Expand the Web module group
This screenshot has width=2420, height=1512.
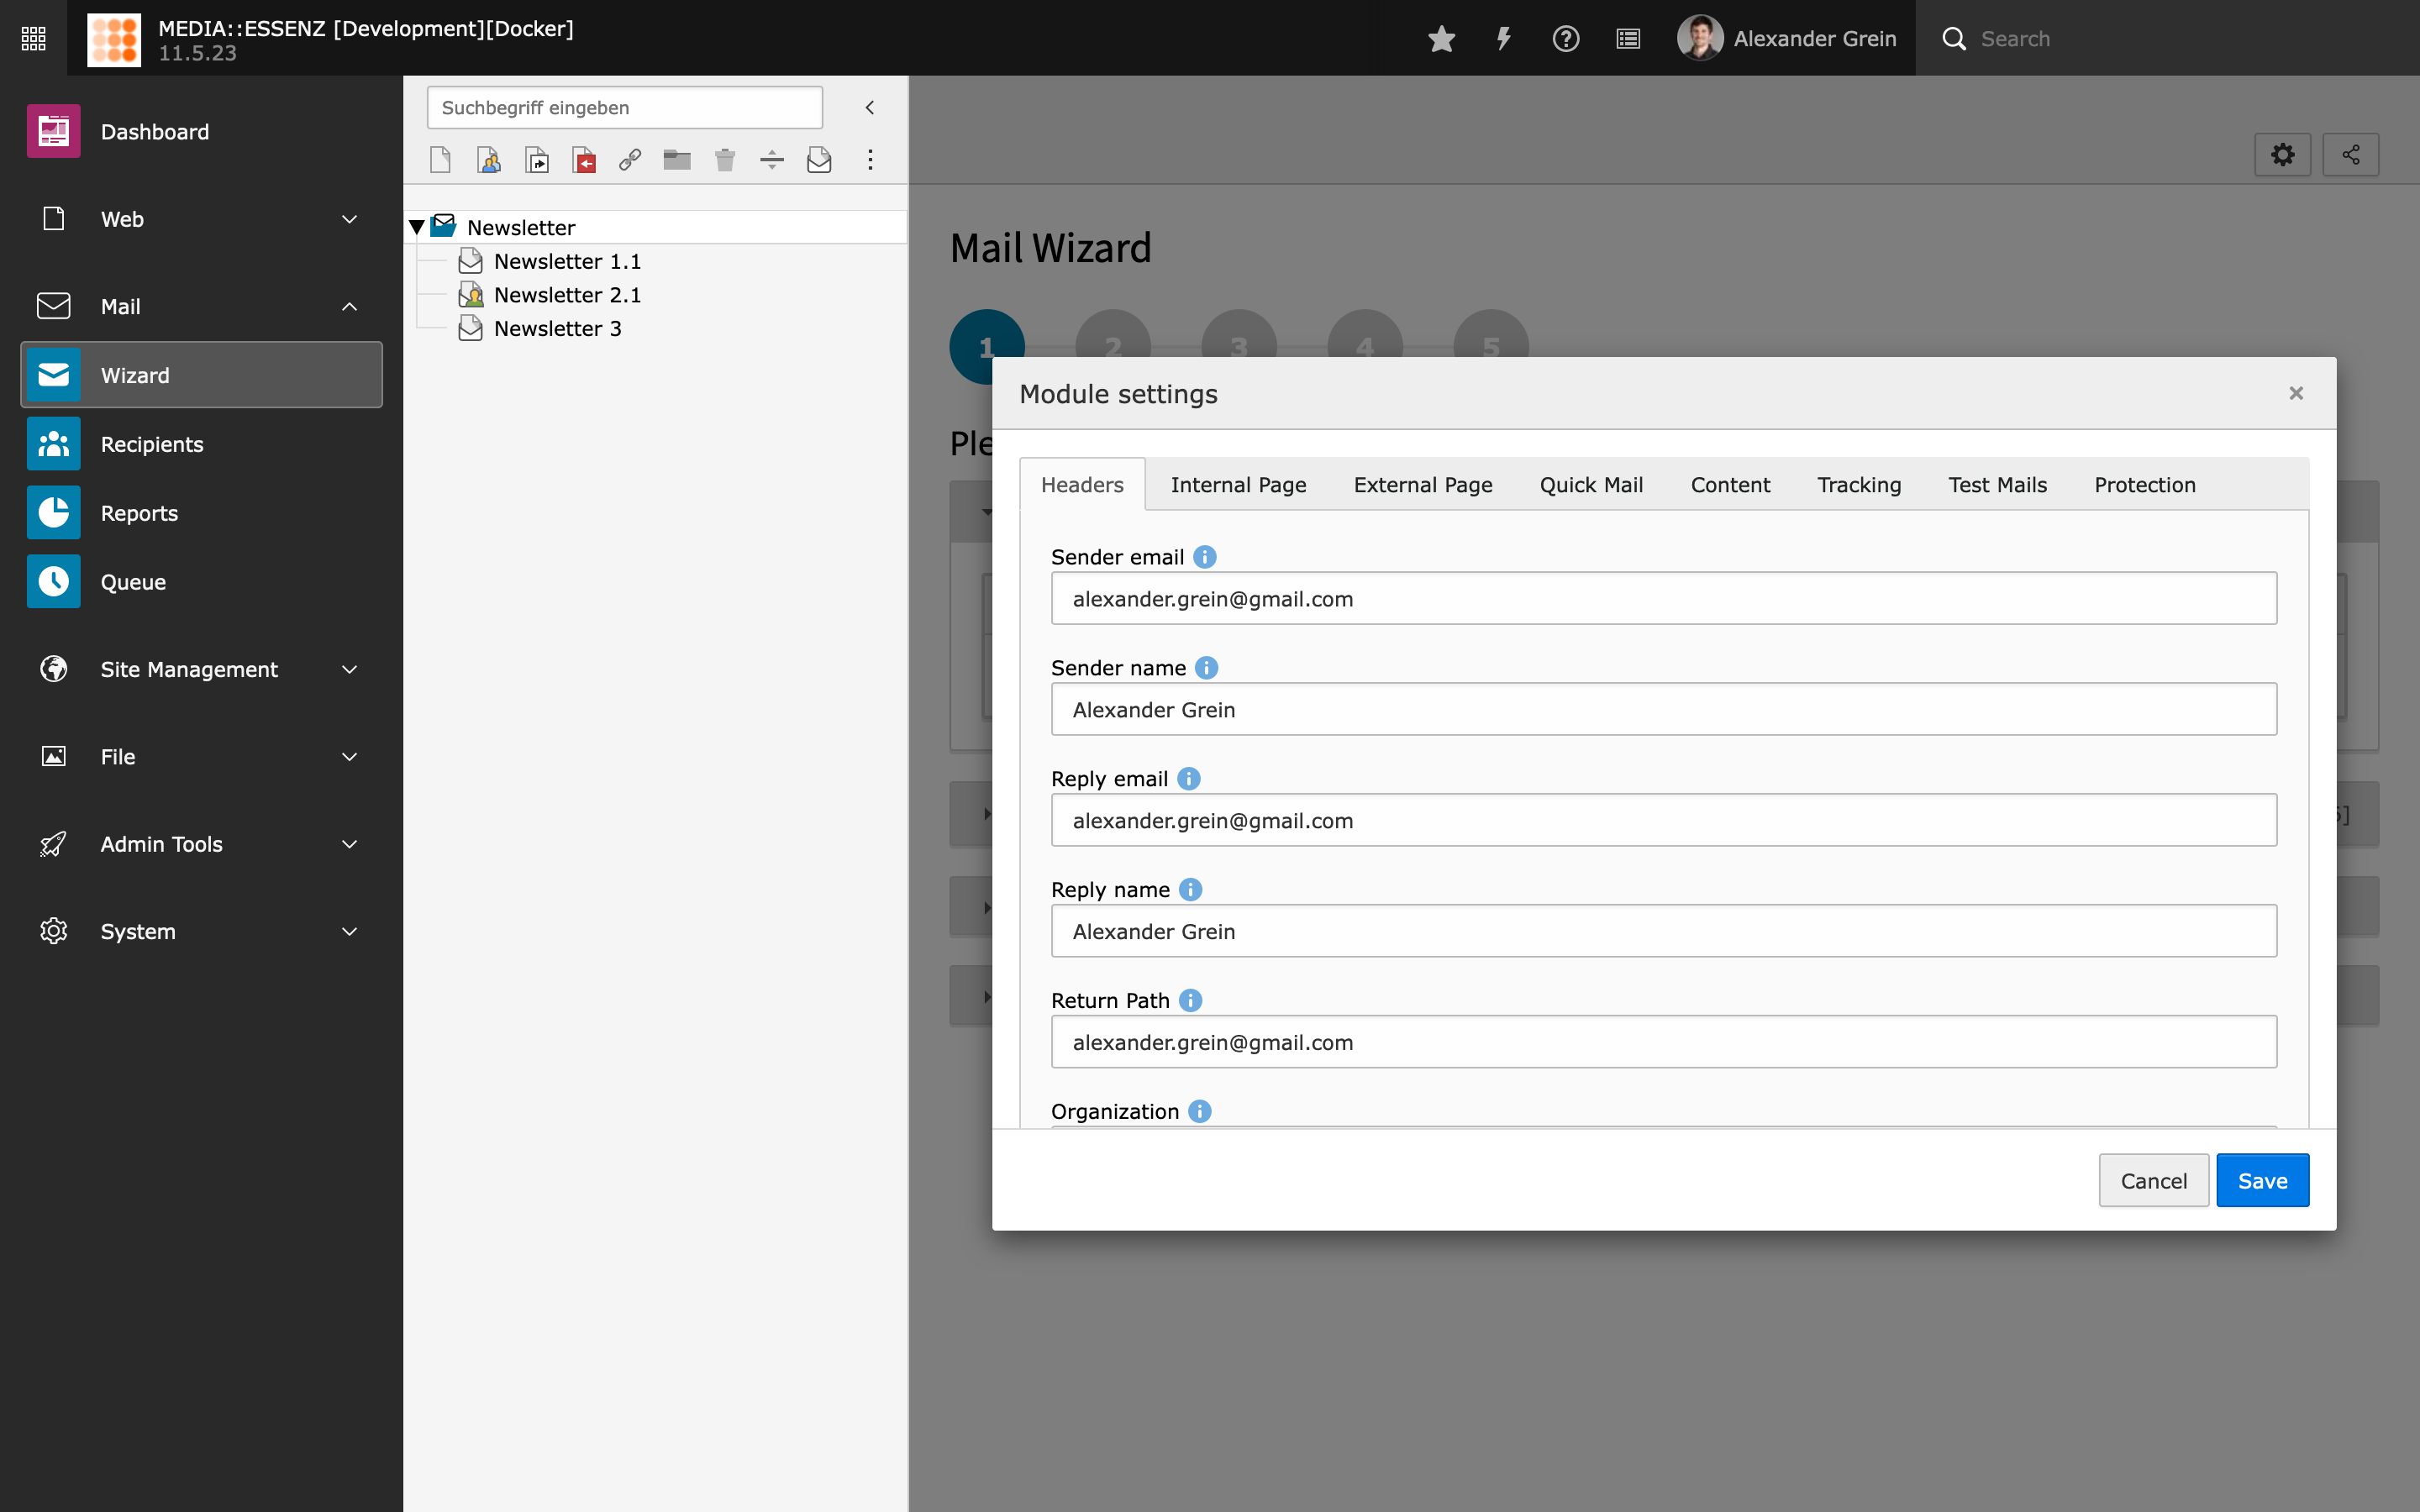[x=201, y=219]
